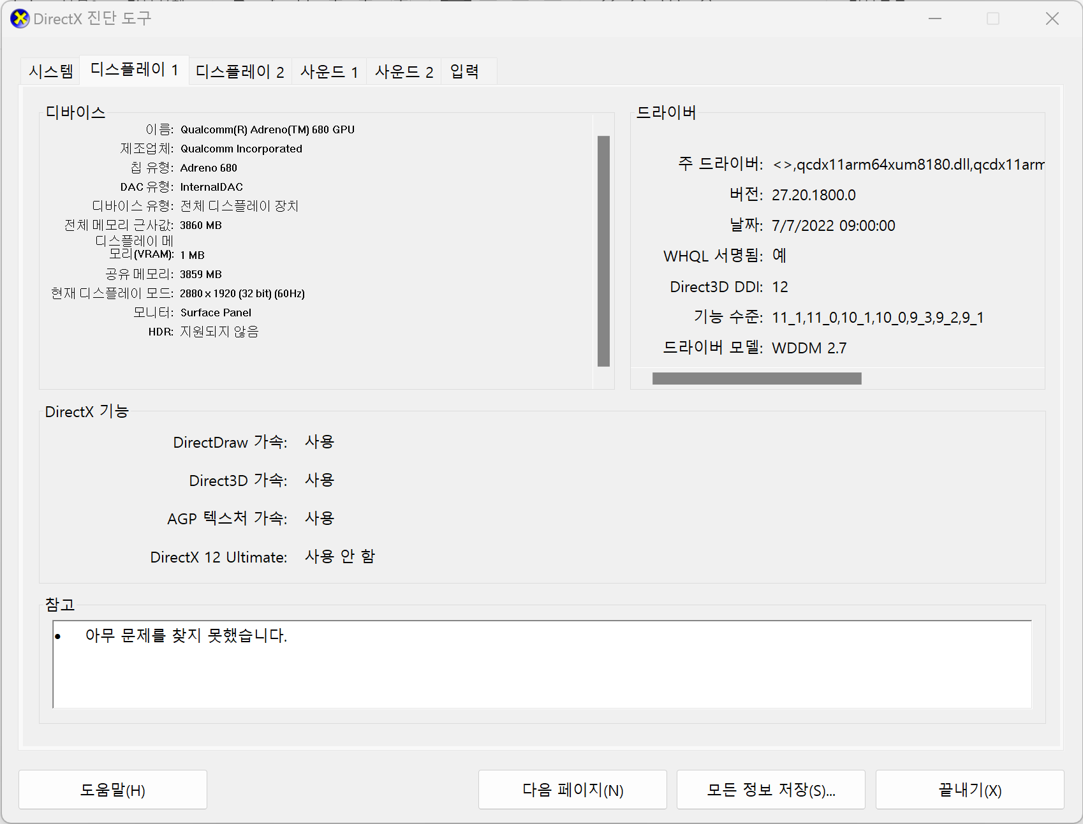Screen dimensions: 1083x824
Task: Click the device panel vertical scrollbar
Action: coord(603,251)
